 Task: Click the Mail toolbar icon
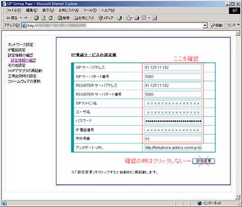[129, 18]
